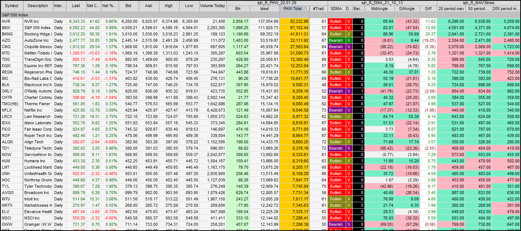This screenshot has width=521, height=231.
Task: Click NVR's Last price 6,343.33
Action: coord(76,21)
